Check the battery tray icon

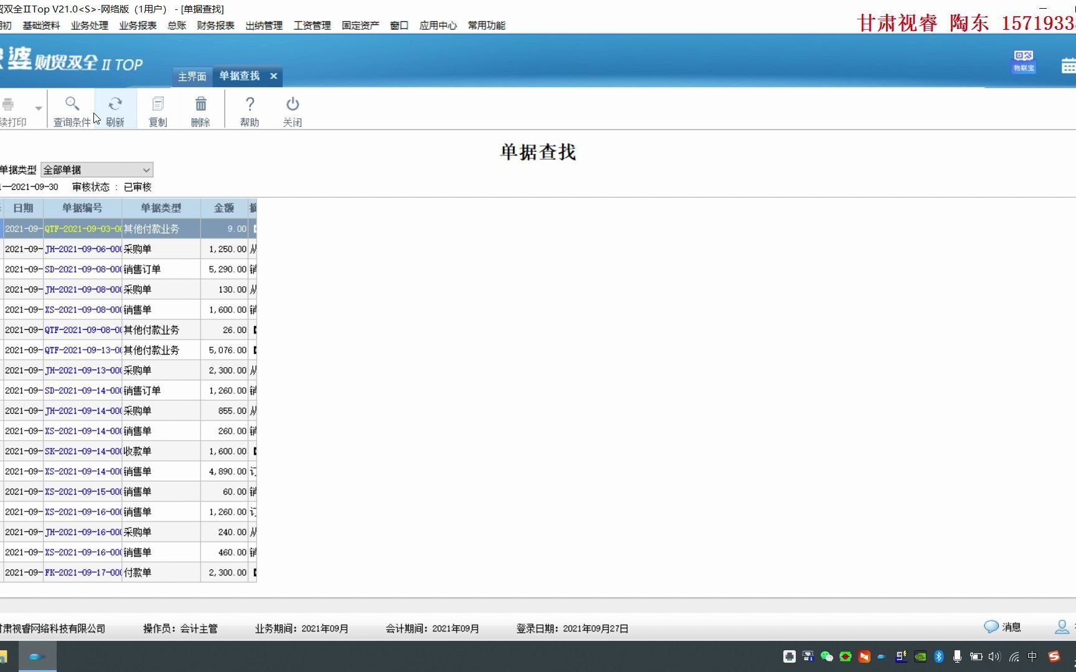pos(976,656)
